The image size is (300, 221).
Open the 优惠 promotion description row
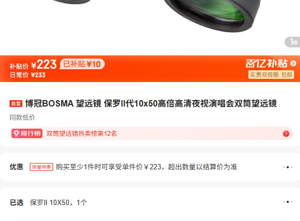pos(150,167)
